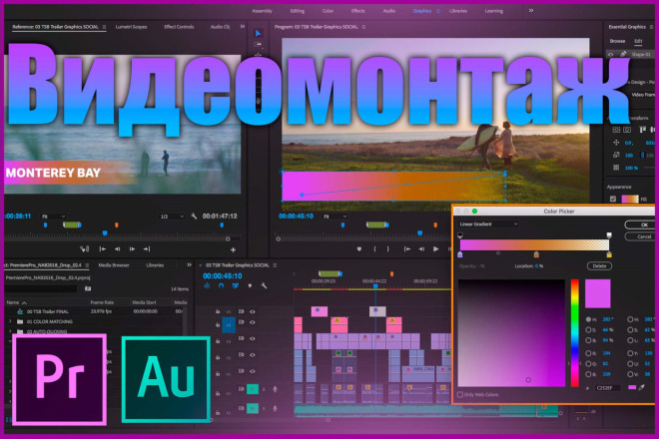Show hidden source panel tabs chevrons

tap(243, 27)
